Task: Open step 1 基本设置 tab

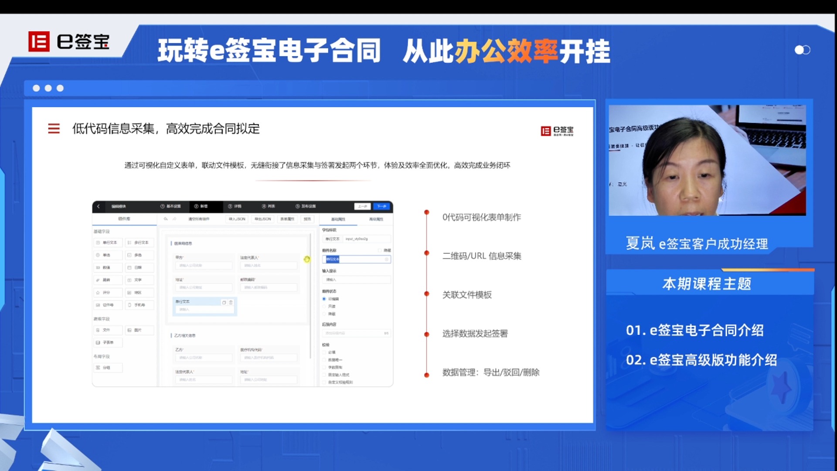Action: point(170,206)
